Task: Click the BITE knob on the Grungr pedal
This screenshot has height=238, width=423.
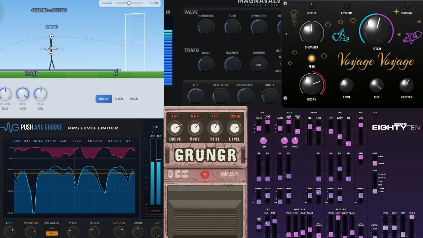Action: 215,129
